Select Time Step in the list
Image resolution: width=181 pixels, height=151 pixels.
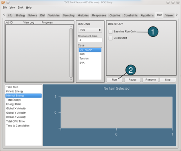[23, 87]
